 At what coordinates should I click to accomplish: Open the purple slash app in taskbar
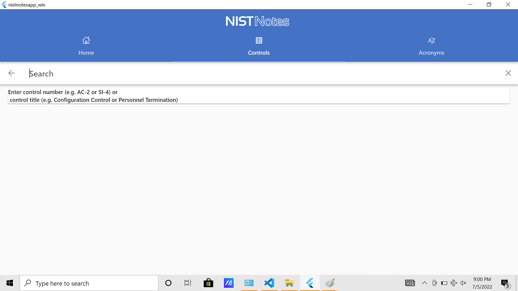229,283
